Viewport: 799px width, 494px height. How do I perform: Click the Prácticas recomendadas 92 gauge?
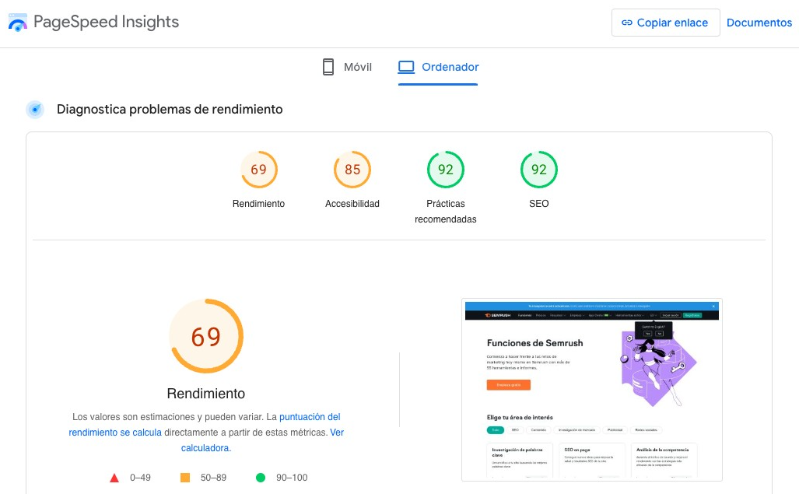coord(446,169)
